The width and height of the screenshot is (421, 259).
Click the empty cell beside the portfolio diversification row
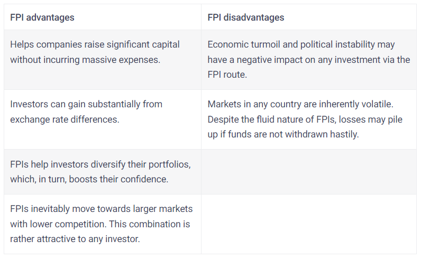pyautogui.click(x=309, y=172)
